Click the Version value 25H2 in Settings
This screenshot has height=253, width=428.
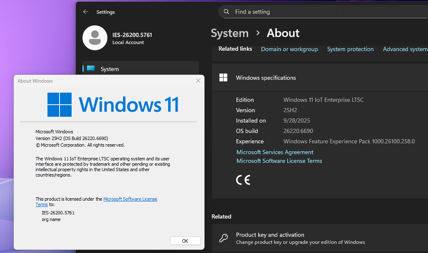[290, 110]
